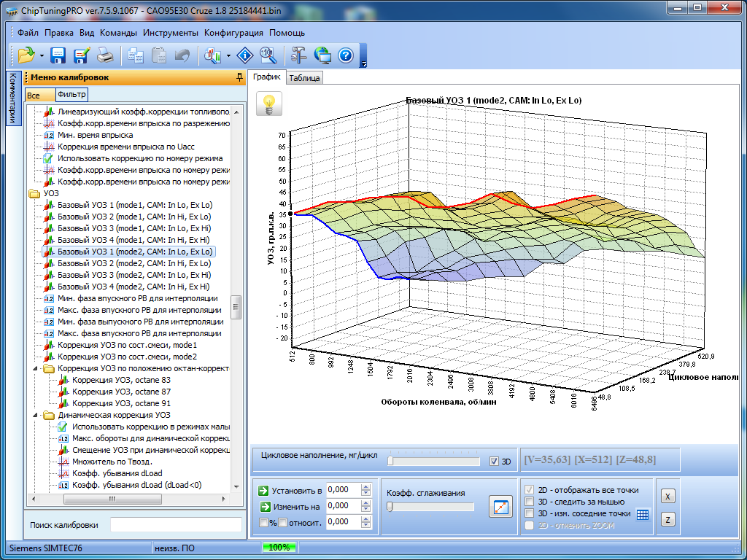Click the light bulb icon above graph
Viewport: 747px width, 560px height.
point(269,104)
